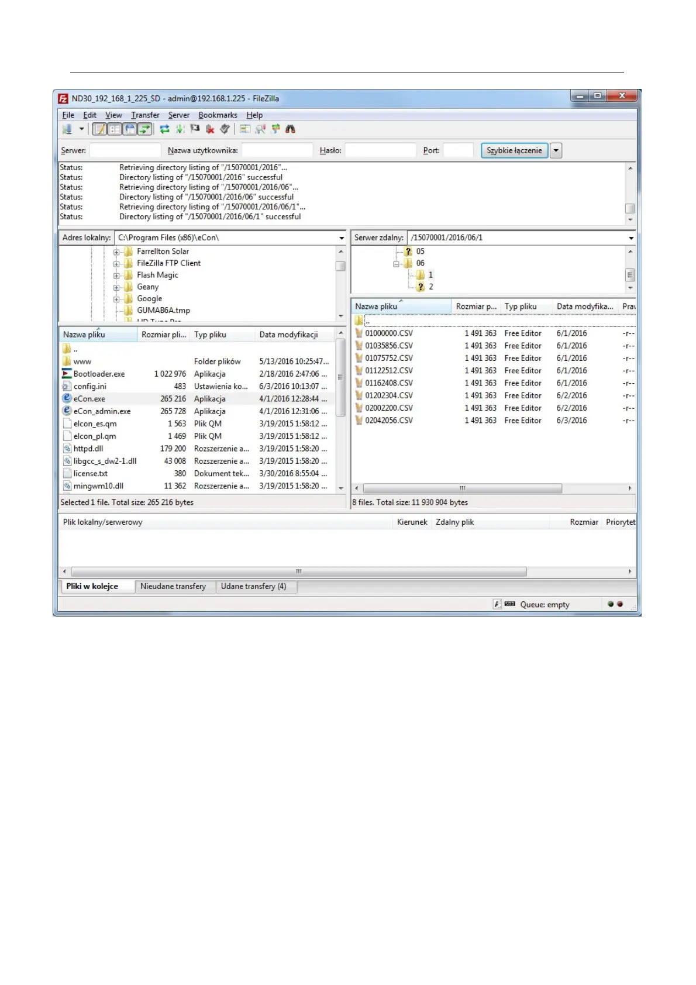Open the directory listing filters dialog
This screenshot has height=985, width=696.
[245, 129]
